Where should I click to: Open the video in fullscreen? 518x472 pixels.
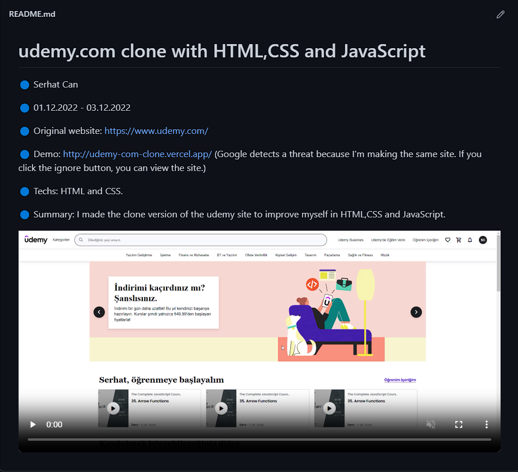[x=459, y=424]
